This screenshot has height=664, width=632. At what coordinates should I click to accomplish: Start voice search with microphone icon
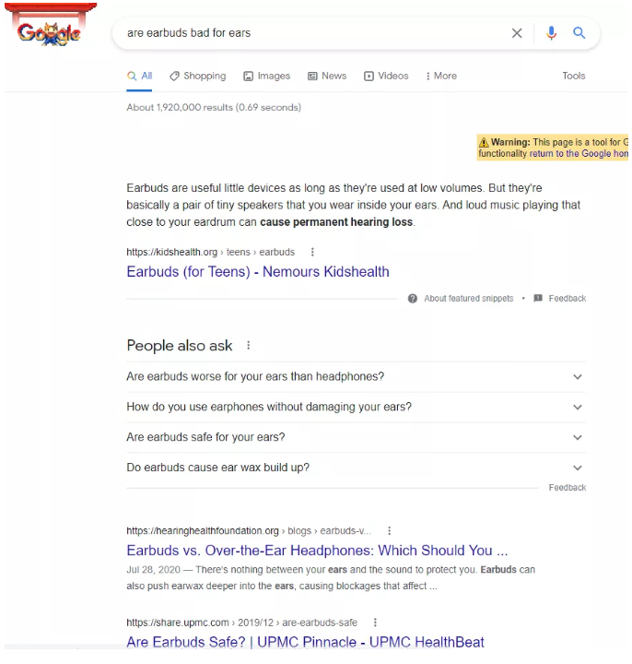click(x=551, y=33)
